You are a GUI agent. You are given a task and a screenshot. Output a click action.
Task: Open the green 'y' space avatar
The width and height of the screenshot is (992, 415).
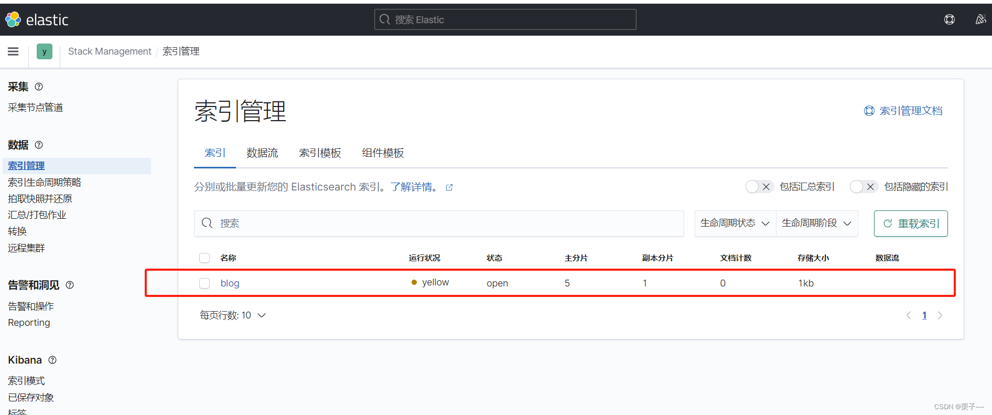[x=45, y=51]
